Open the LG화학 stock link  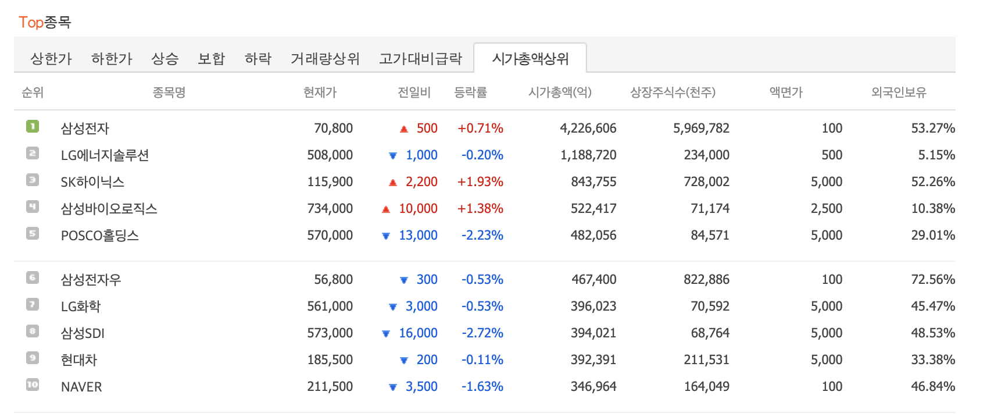pyautogui.click(x=81, y=307)
